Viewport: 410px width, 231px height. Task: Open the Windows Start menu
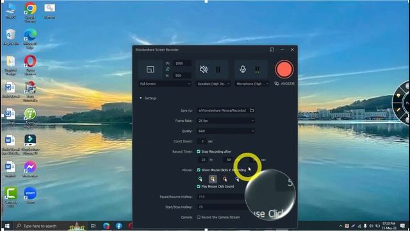(x=7, y=226)
